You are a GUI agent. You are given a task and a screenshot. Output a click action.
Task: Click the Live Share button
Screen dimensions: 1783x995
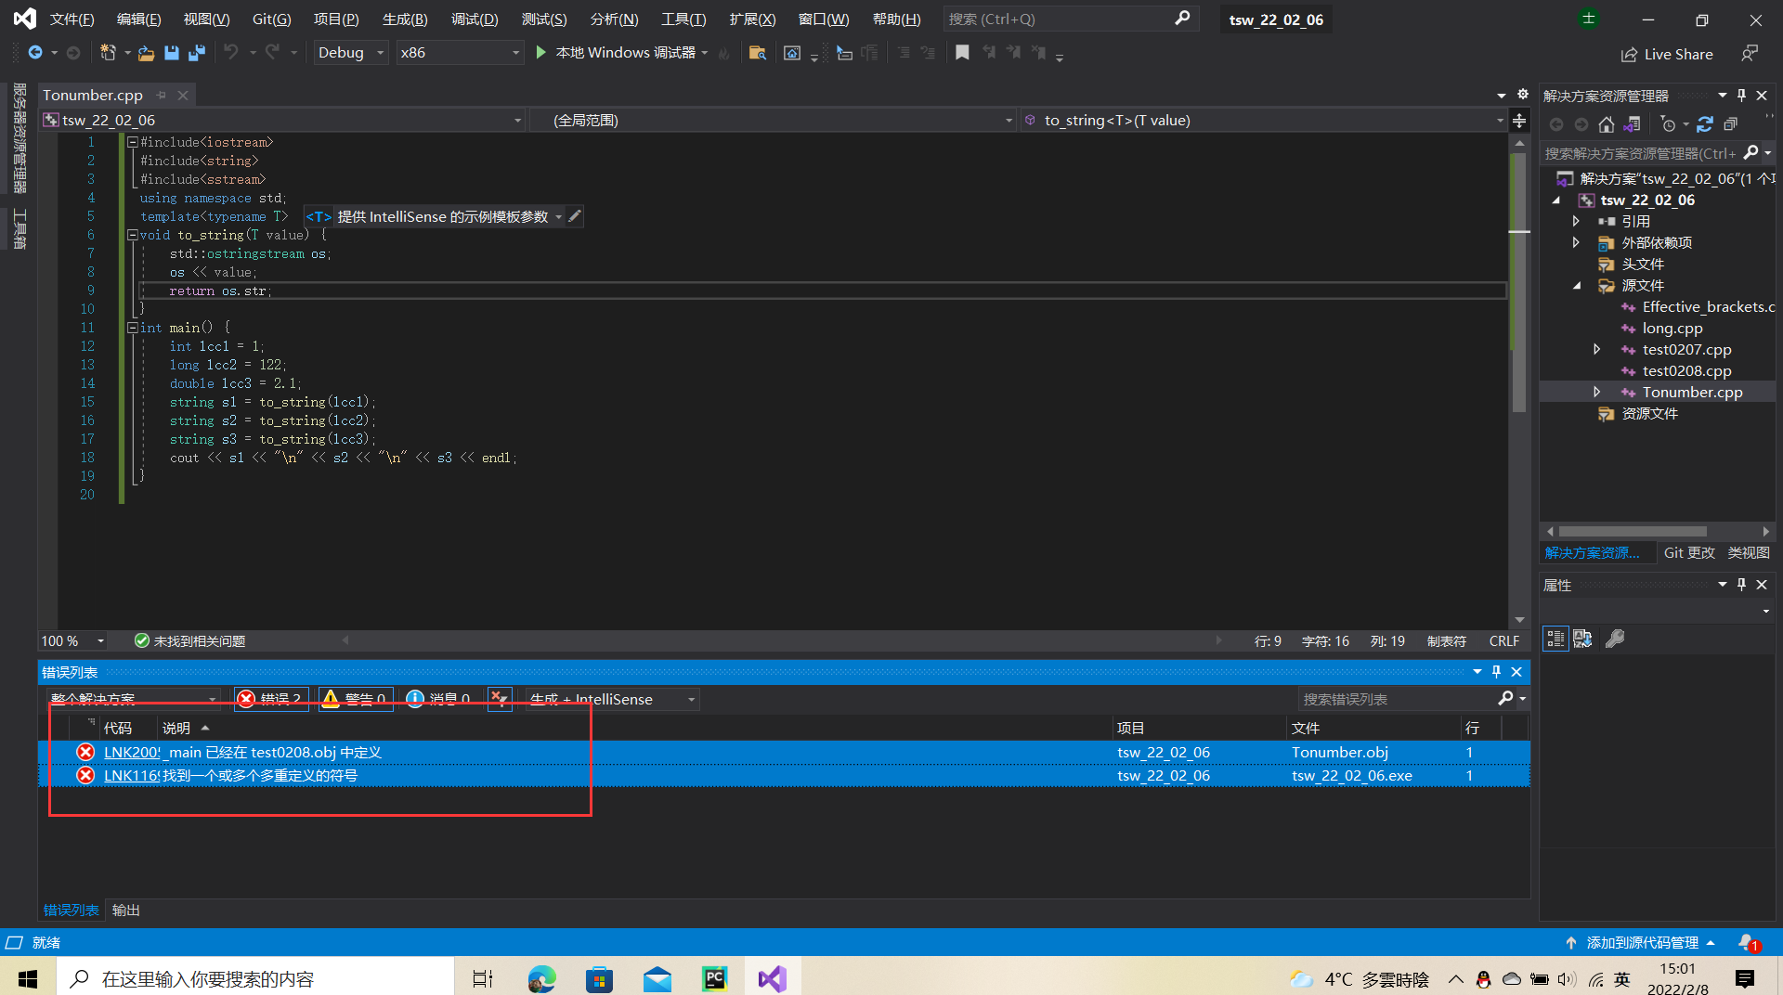(x=1667, y=55)
